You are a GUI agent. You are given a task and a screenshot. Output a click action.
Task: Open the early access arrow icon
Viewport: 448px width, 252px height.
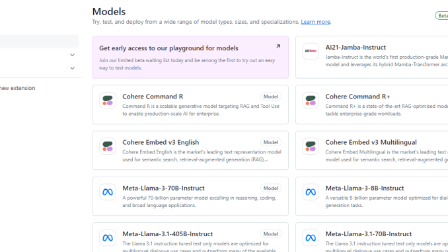pos(278,46)
